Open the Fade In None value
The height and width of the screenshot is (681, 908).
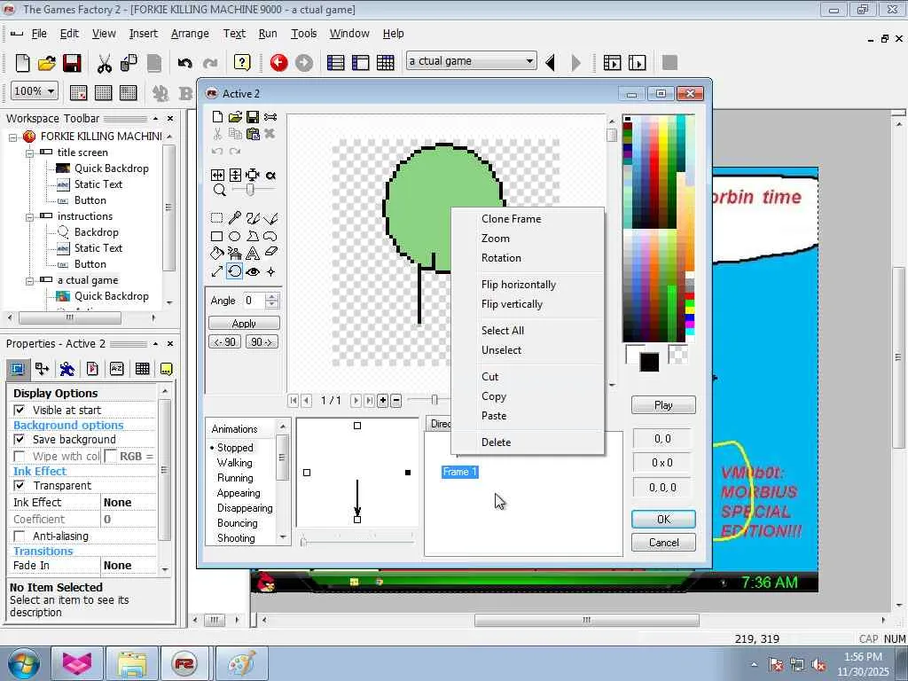point(128,565)
